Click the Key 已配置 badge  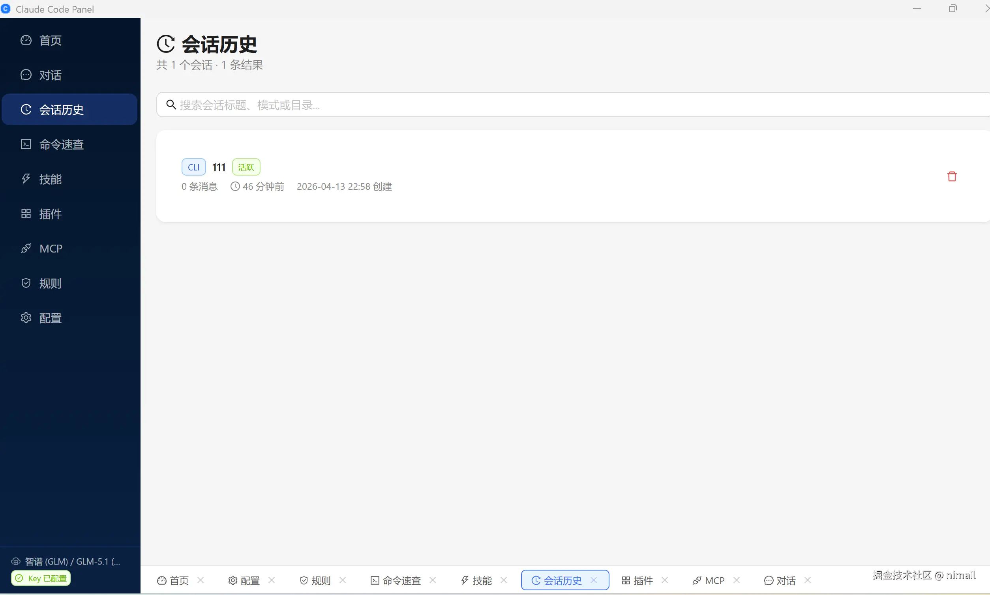click(41, 578)
